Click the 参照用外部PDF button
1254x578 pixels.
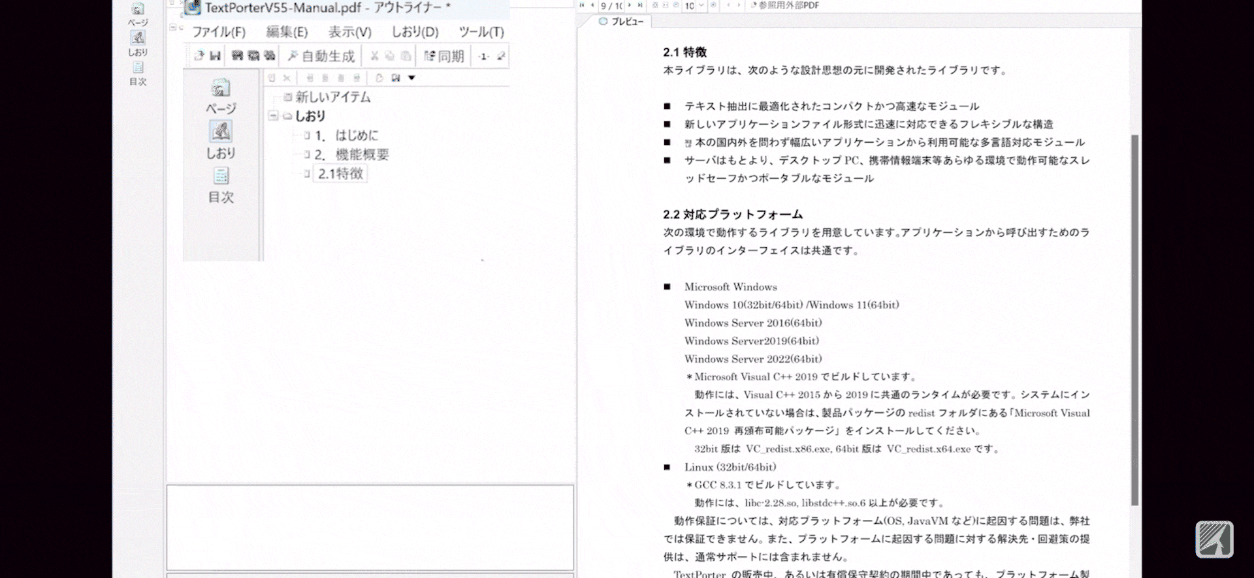(x=784, y=5)
